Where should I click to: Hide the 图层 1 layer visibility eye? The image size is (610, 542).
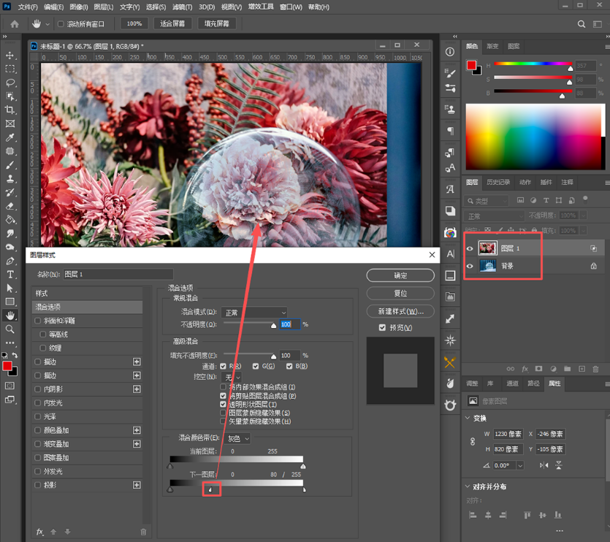point(470,248)
